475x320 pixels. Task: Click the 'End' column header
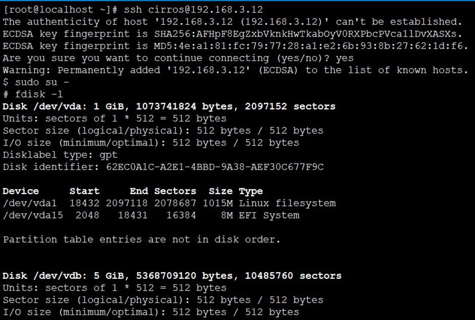(x=139, y=191)
